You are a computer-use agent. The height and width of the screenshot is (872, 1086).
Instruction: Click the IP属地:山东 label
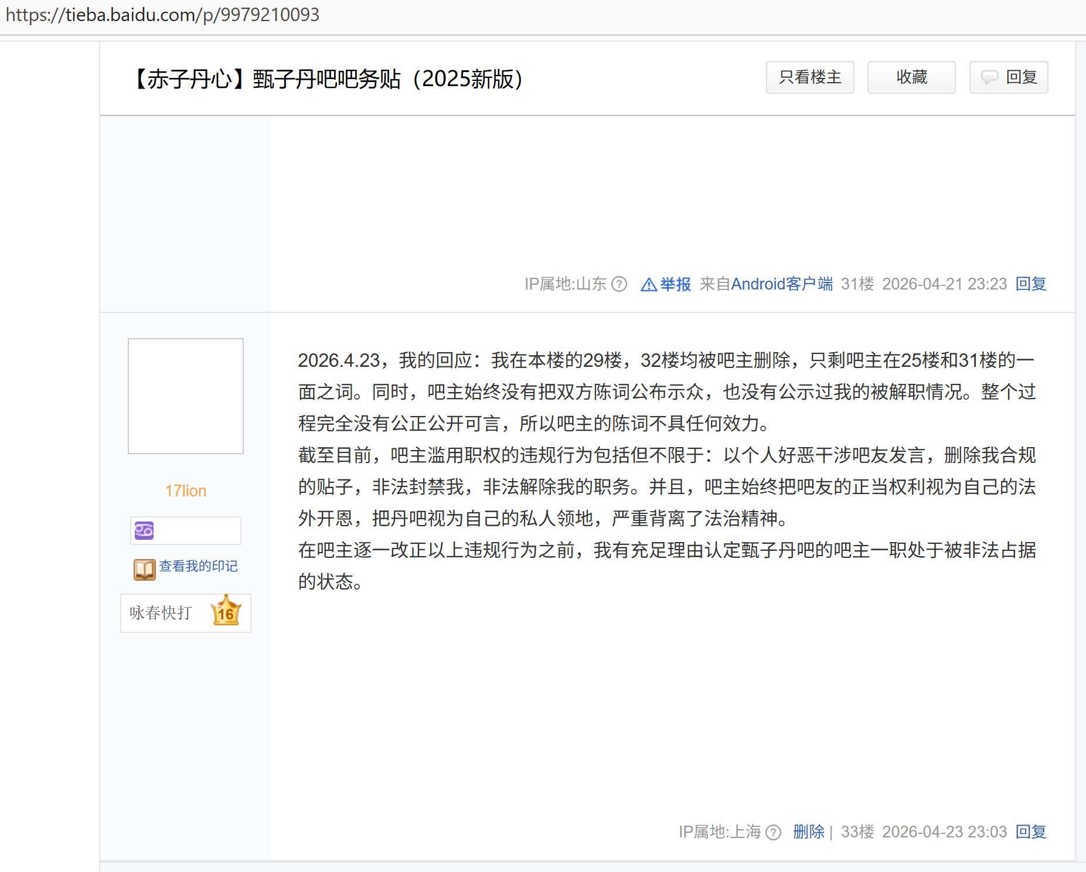pyautogui.click(x=565, y=284)
